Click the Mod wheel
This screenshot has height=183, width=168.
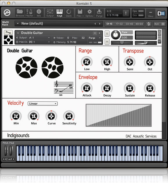tap(11, 151)
